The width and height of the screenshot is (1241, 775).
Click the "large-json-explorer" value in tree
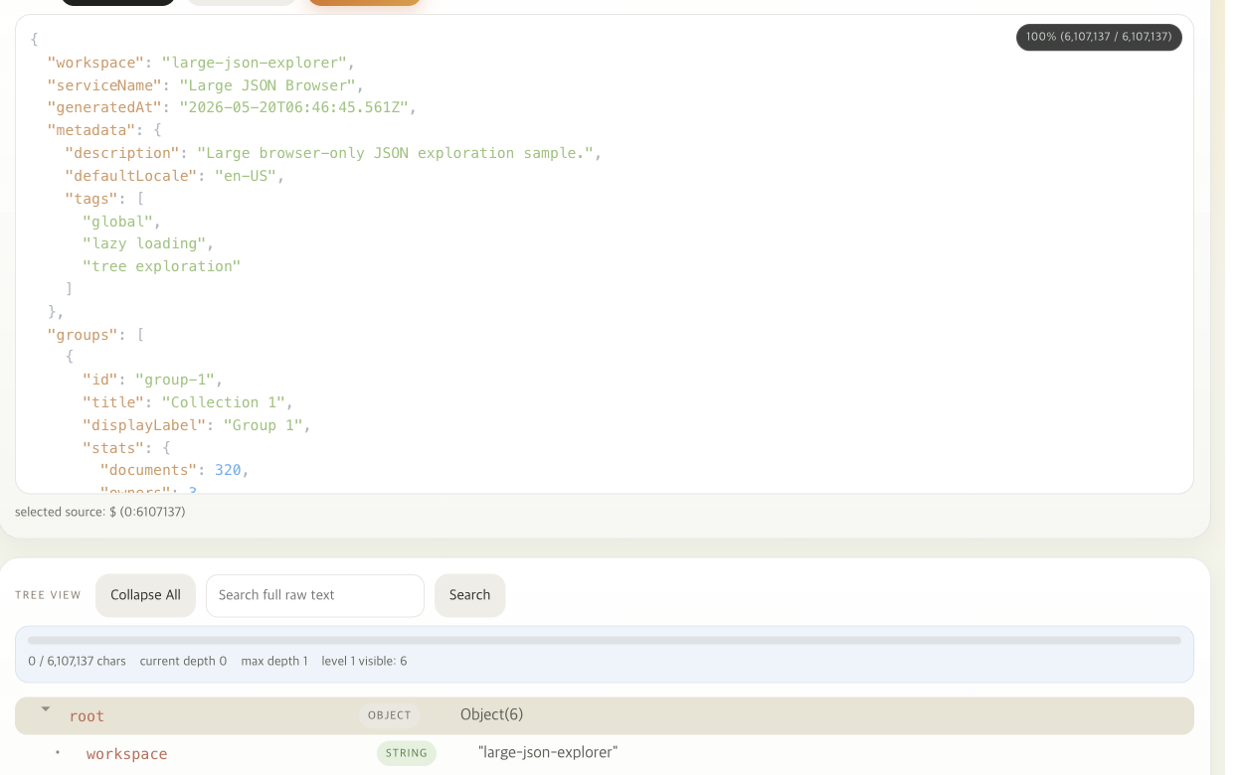pos(548,752)
